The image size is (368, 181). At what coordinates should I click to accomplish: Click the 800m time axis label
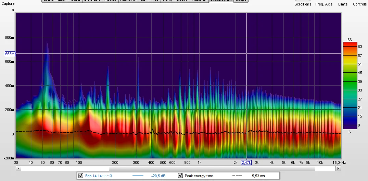coord(9,37)
